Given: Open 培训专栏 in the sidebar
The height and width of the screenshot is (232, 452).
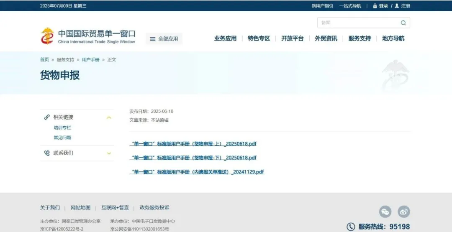Looking at the screenshot, I should (x=62, y=128).
